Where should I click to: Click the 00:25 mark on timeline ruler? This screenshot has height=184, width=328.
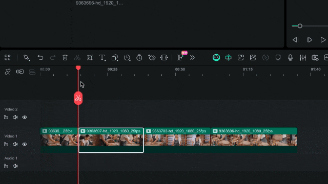click(112, 70)
